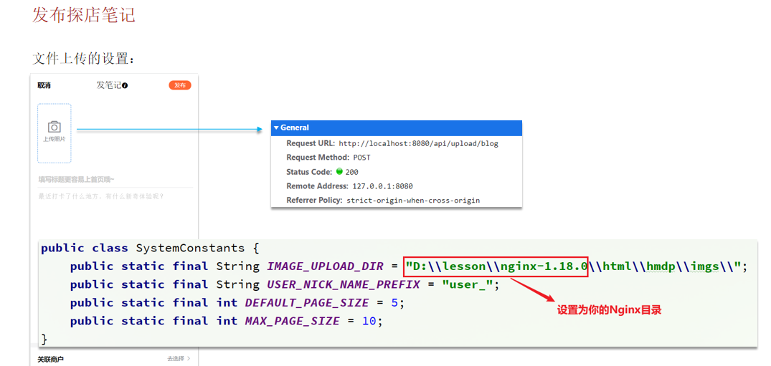This screenshot has width=771, height=366.
Task: Click the Remote Address 127.0.0.1:8080 value
Action: [382, 186]
